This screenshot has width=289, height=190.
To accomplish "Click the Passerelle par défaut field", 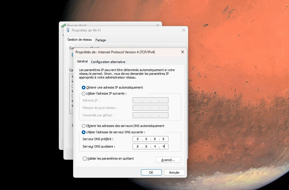I will tap(150, 115).
